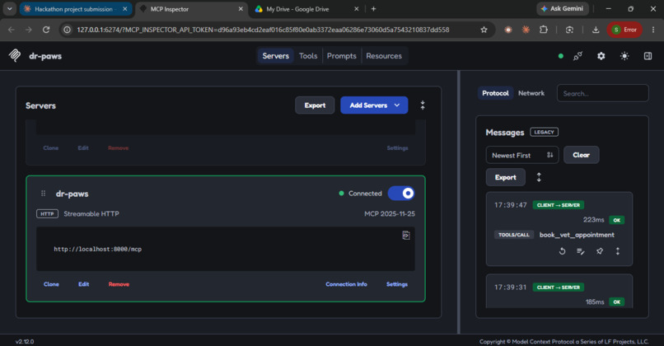
Task: Copy the localhost server URL icon
Action: pos(405,236)
